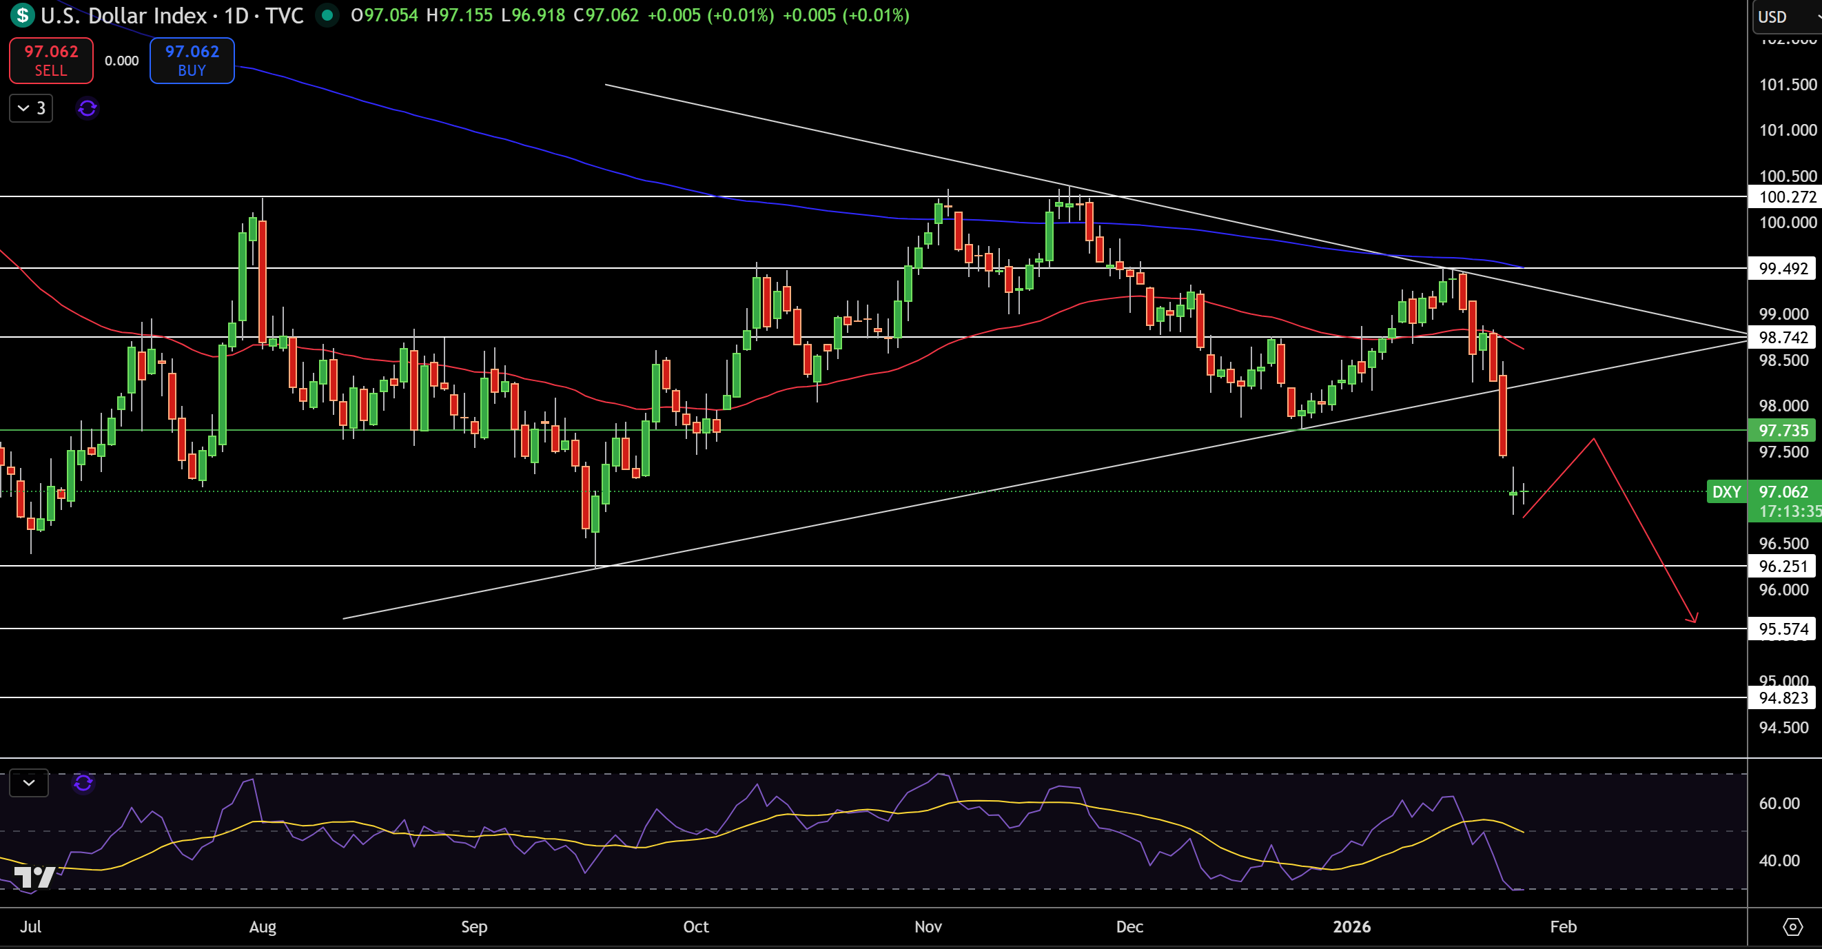Image resolution: width=1822 pixels, height=949 pixels.
Task: Open the USD currency dropdown
Action: 1788,17
